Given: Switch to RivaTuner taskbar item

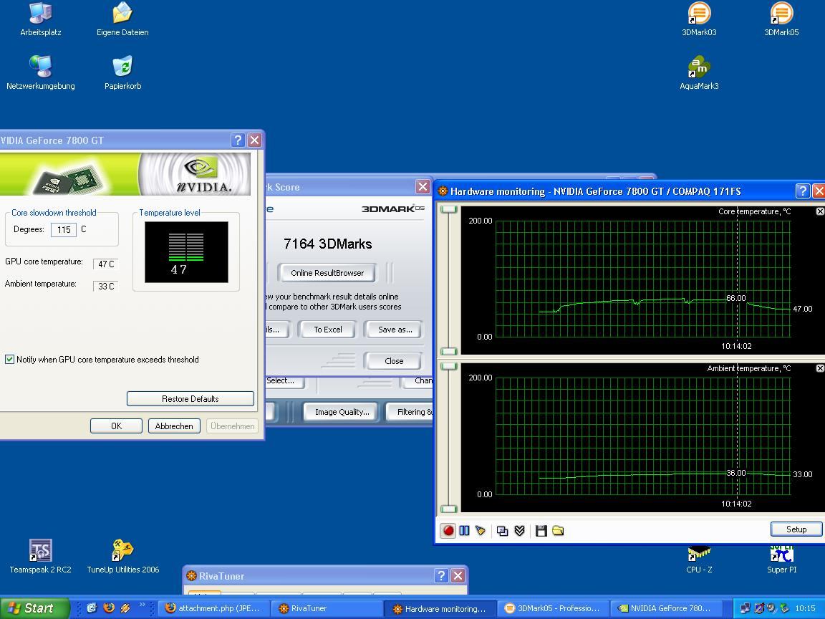Looking at the screenshot, I should pyautogui.click(x=327, y=608).
